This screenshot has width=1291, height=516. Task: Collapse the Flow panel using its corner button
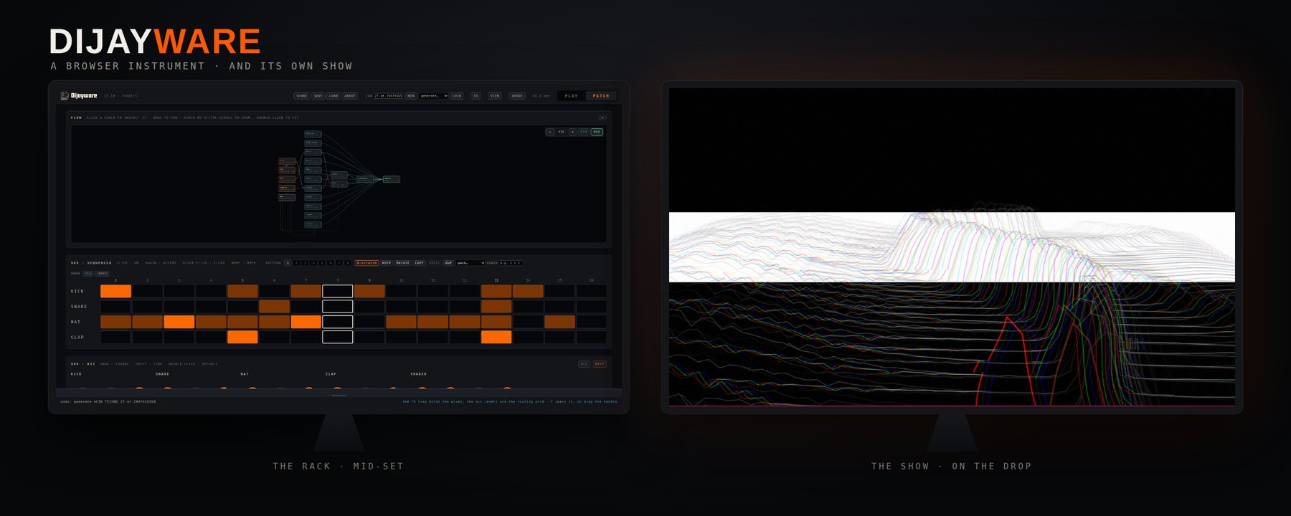[x=602, y=118]
